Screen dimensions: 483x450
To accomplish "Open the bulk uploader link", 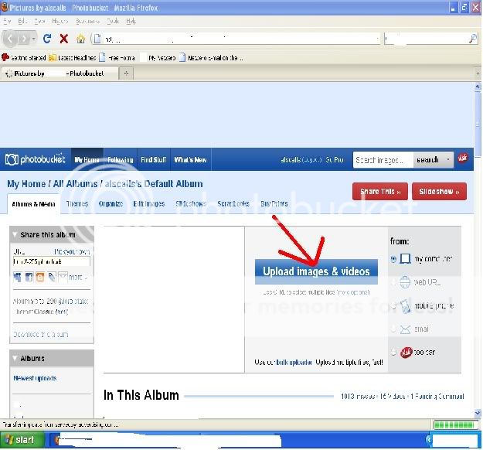I will pyautogui.click(x=294, y=363).
